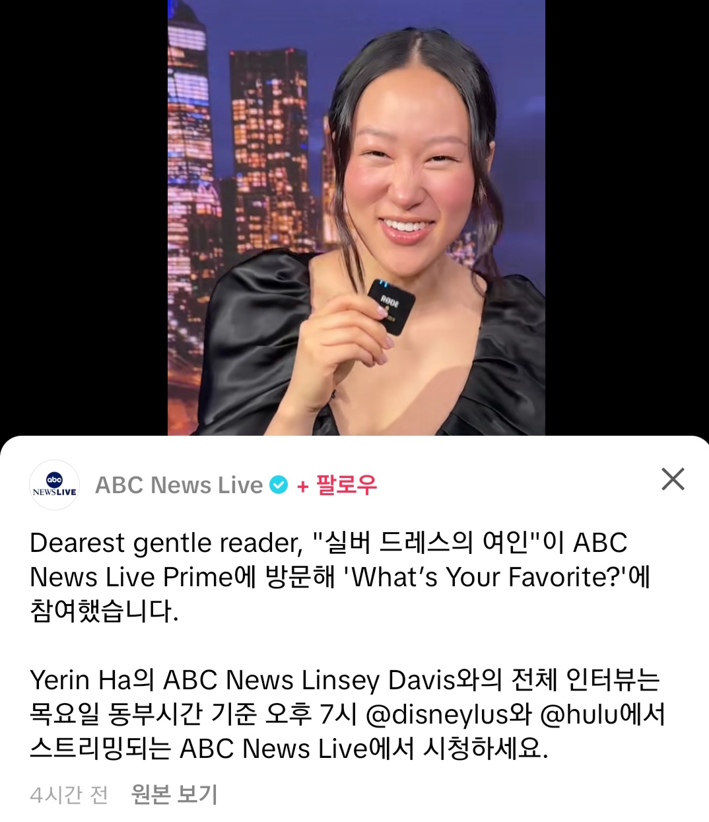
Task: Select the caption paragraph starting 'Yerin Ha'
Action: pyautogui.click(x=348, y=714)
